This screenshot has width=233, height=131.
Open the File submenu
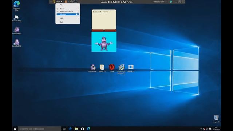tap(68, 5)
